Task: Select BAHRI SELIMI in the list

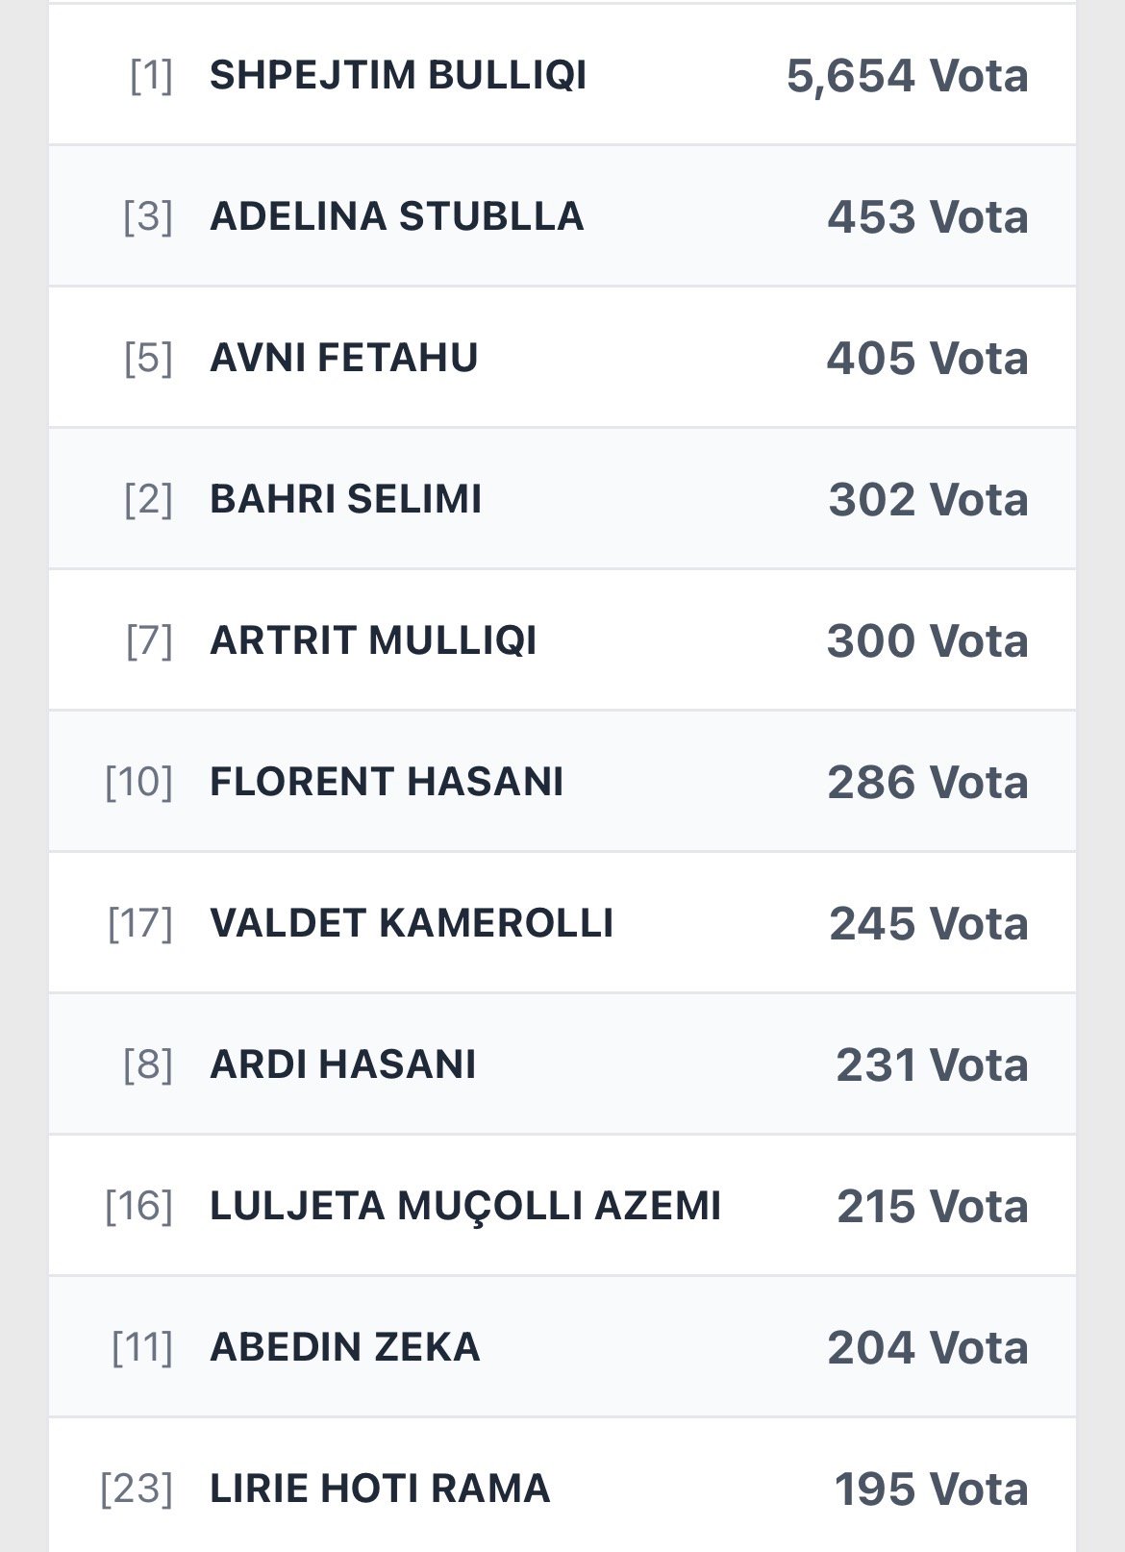Action: pyautogui.click(x=345, y=499)
